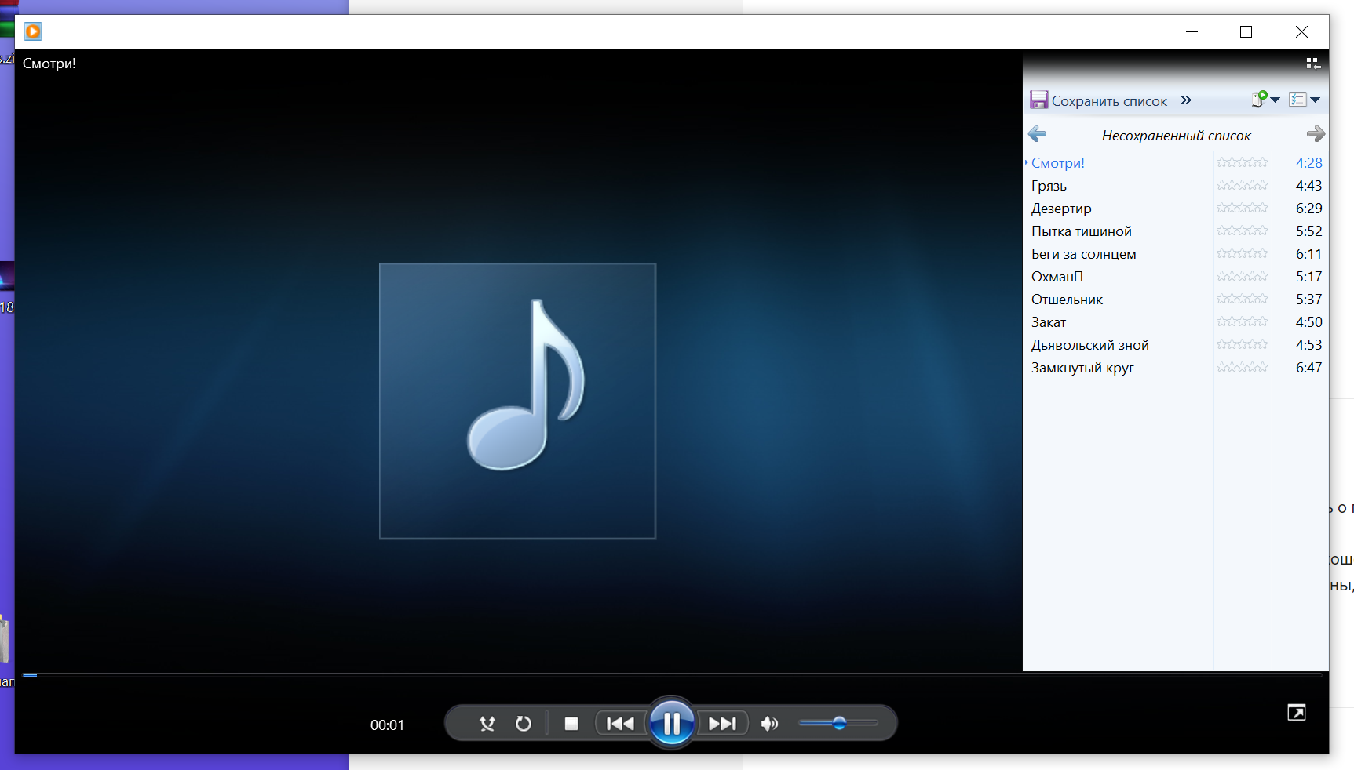Rate the song Отшельник with stars

point(1242,299)
